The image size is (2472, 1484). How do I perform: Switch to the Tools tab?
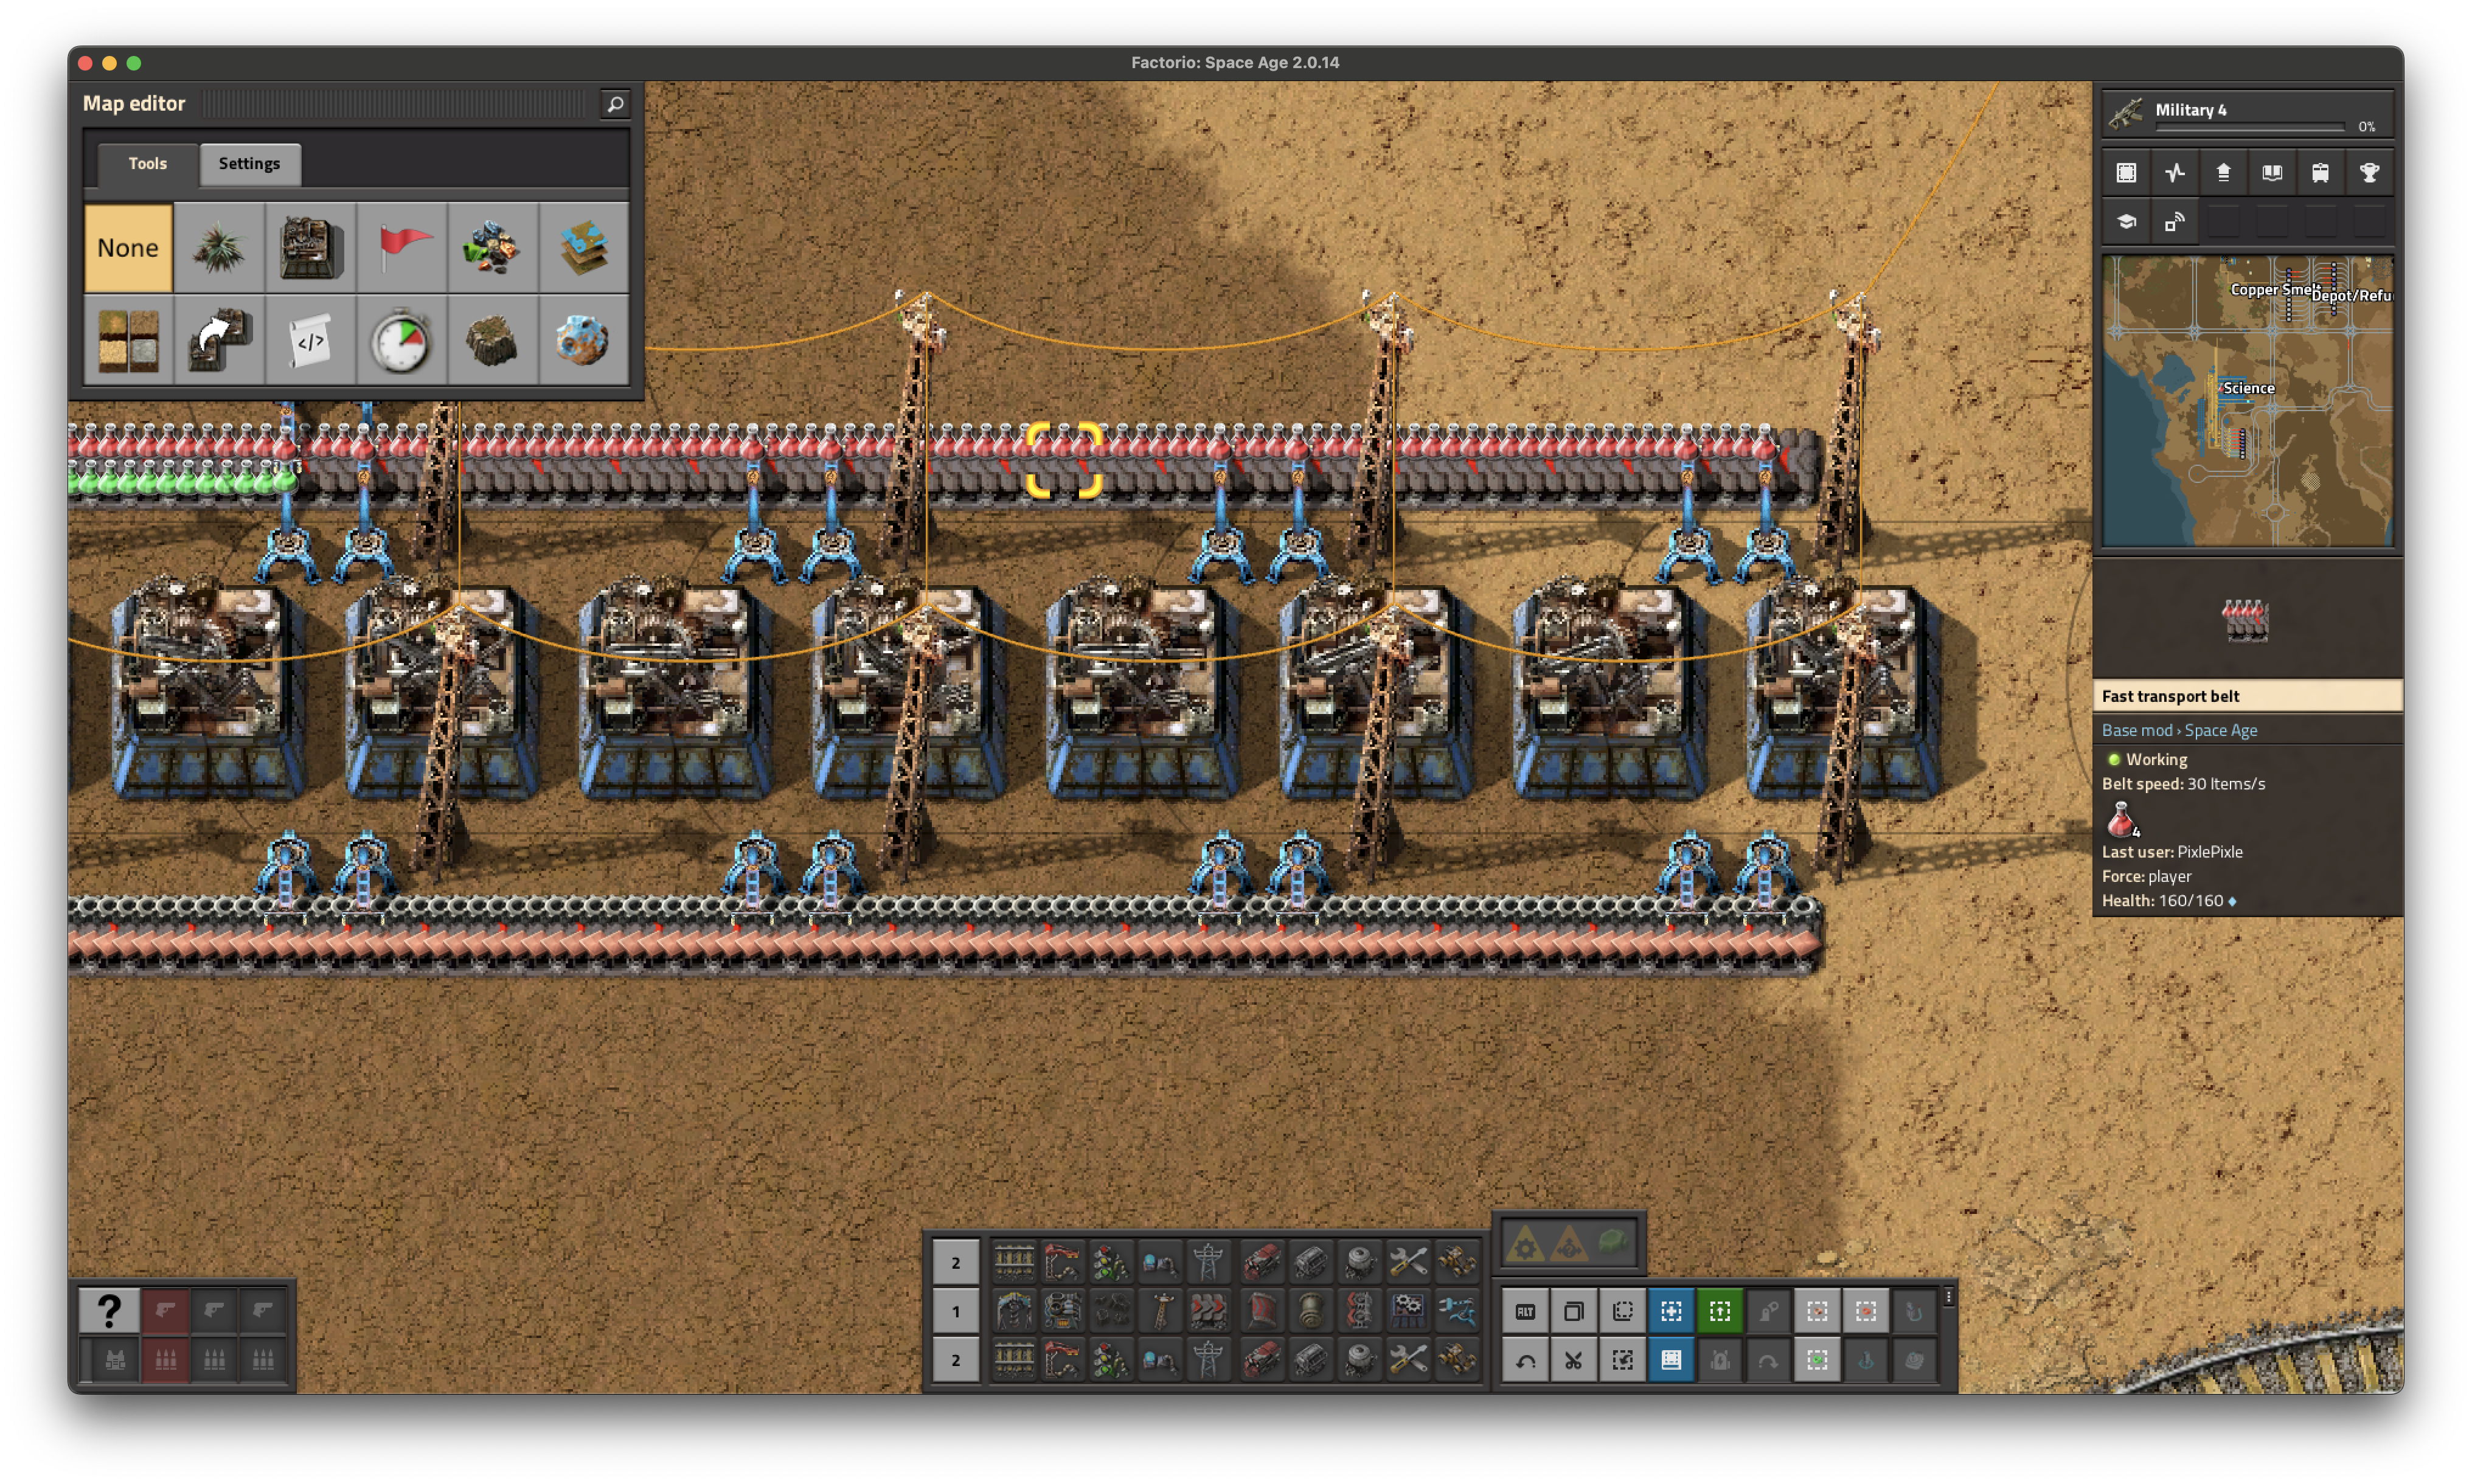(x=147, y=163)
